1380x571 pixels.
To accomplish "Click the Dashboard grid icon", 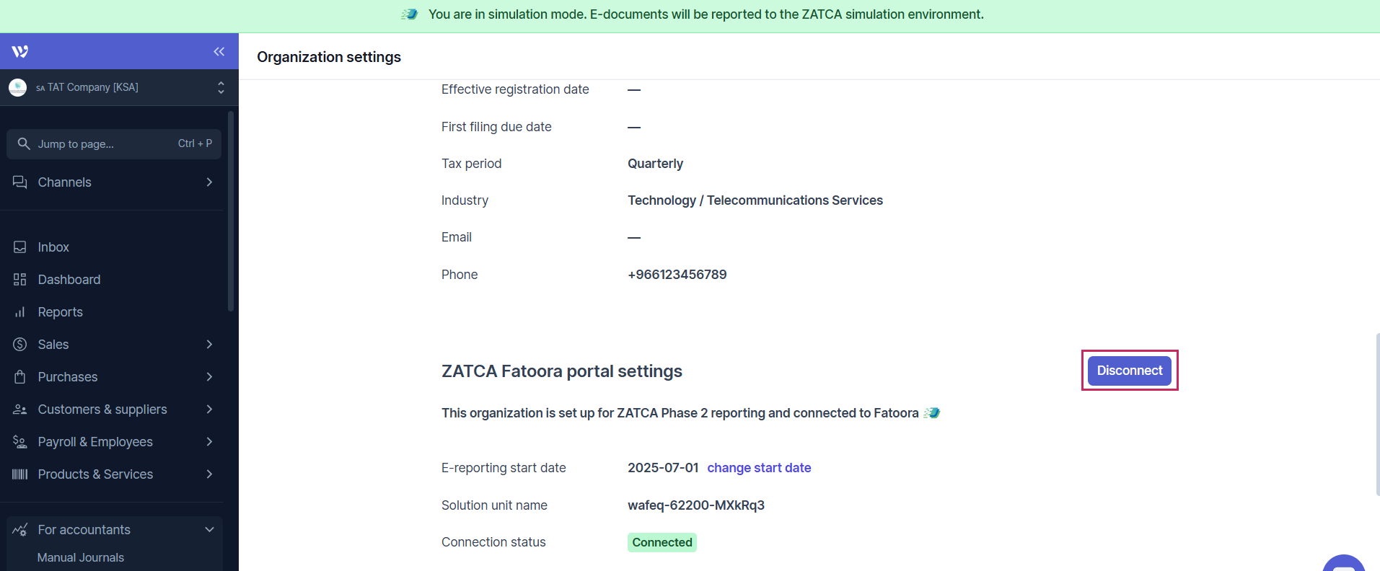I will [x=20, y=280].
